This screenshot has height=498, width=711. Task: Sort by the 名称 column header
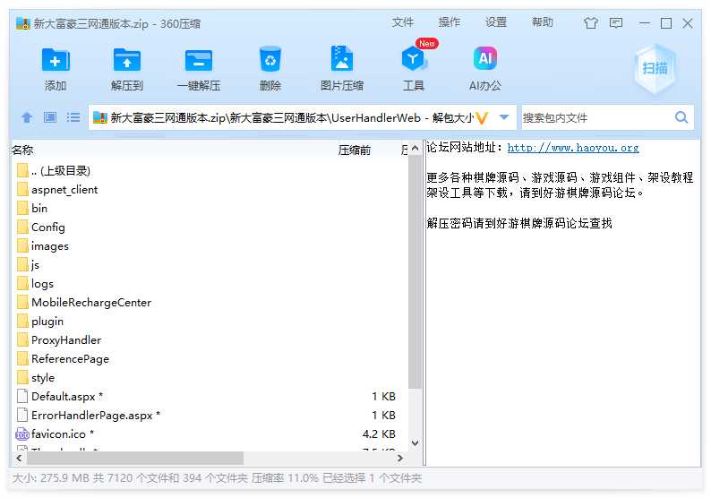tap(22, 150)
